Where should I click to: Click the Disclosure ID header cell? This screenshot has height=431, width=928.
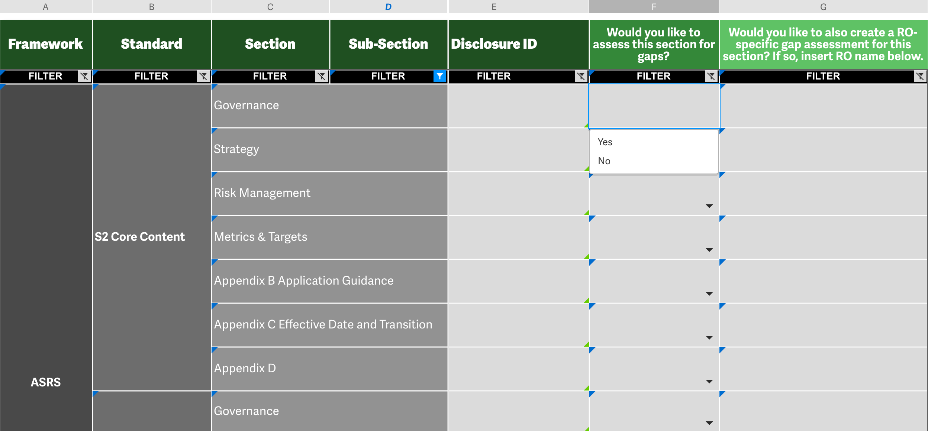coord(519,44)
